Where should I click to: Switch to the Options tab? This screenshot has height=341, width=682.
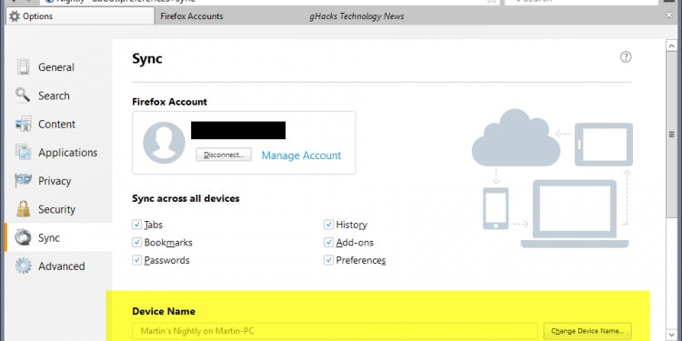[80, 16]
